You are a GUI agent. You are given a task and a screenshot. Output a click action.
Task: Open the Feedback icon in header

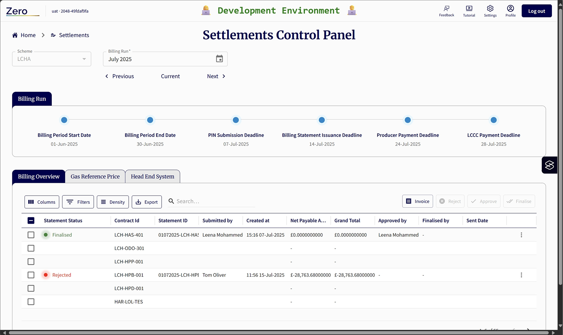(x=446, y=9)
